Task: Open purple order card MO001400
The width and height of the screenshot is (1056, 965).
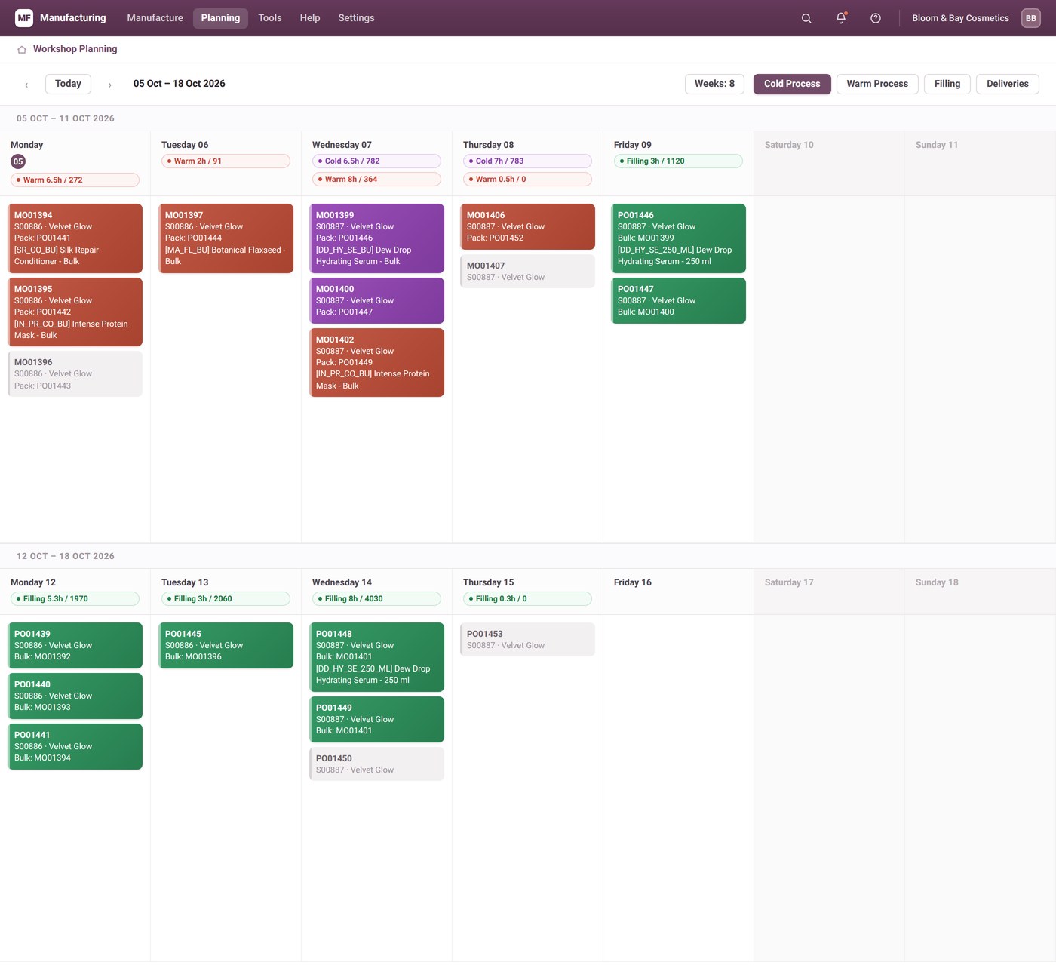Action: 376,301
